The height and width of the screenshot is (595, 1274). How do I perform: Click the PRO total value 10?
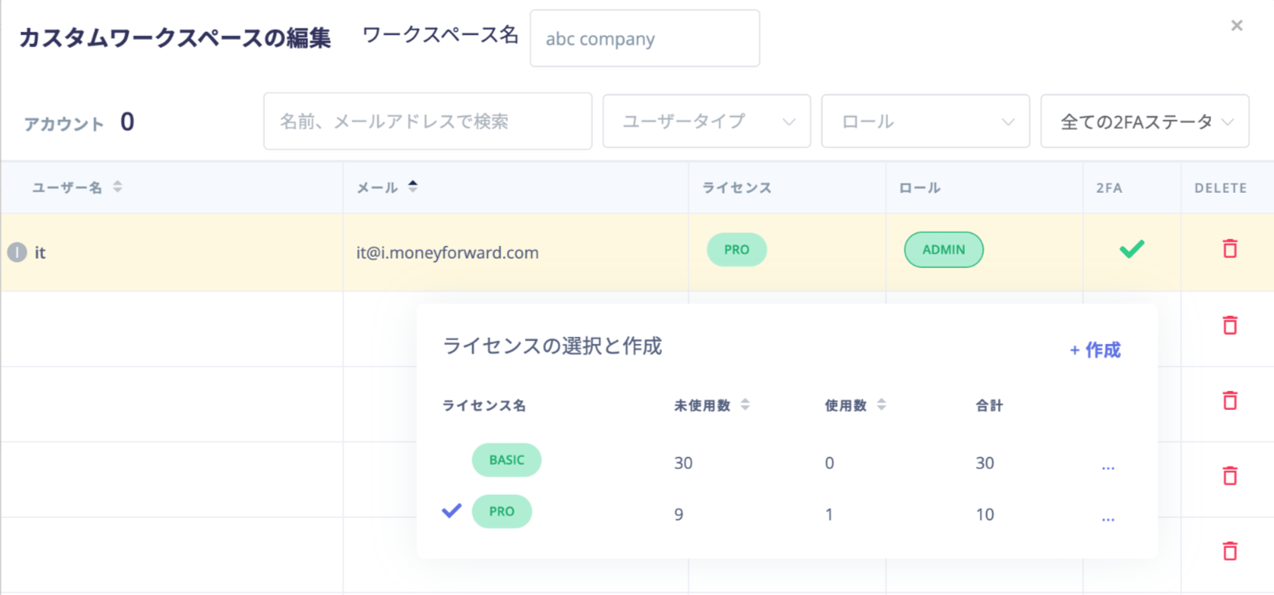pos(985,515)
